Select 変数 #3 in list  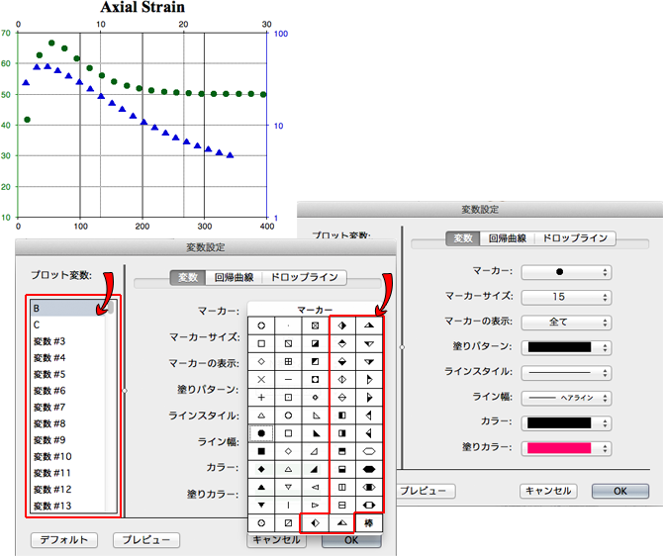coord(67,341)
